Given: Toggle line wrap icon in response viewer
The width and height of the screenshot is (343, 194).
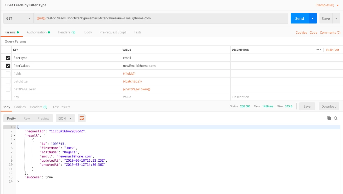Looking at the screenshot, I should click(82, 118).
